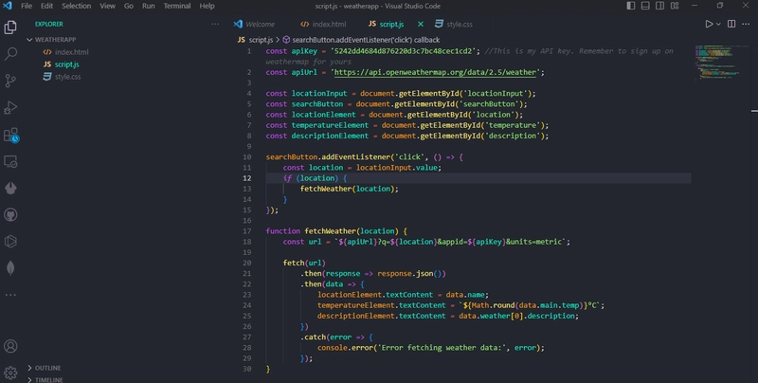Select the script.js editor tab
Viewport: 758px width, 383px height.
387,25
